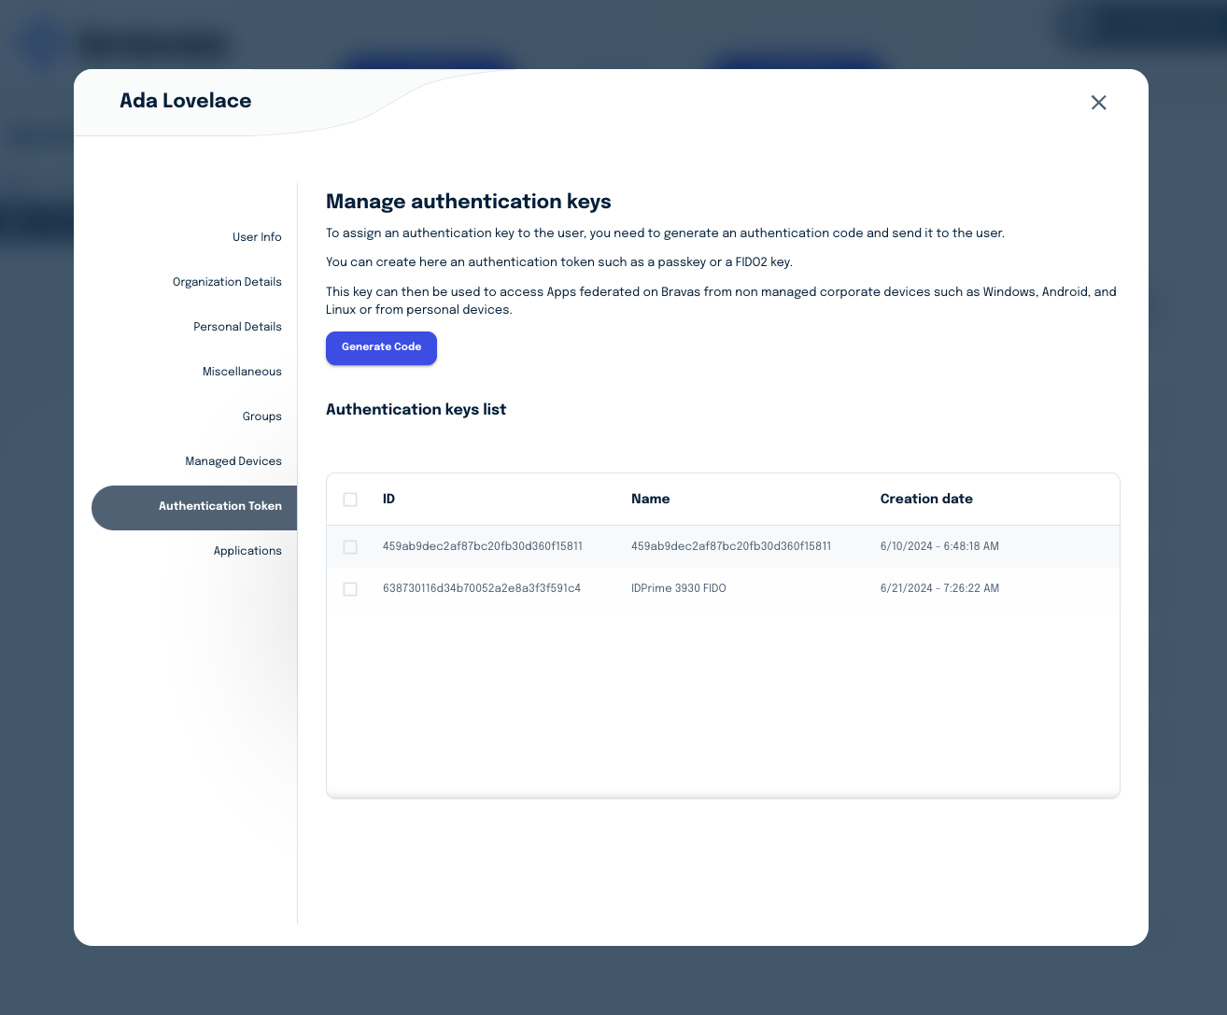Open the Groups section
The height and width of the screenshot is (1015, 1227).
(261, 416)
